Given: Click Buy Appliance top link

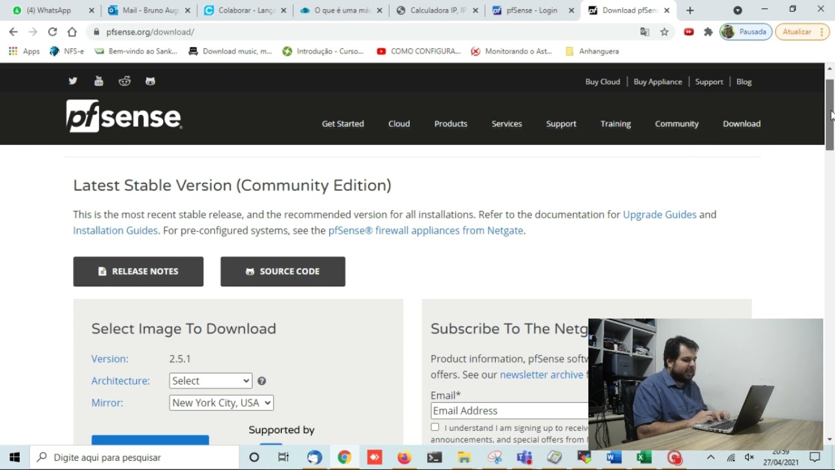Looking at the screenshot, I should pyautogui.click(x=658, y=82).
